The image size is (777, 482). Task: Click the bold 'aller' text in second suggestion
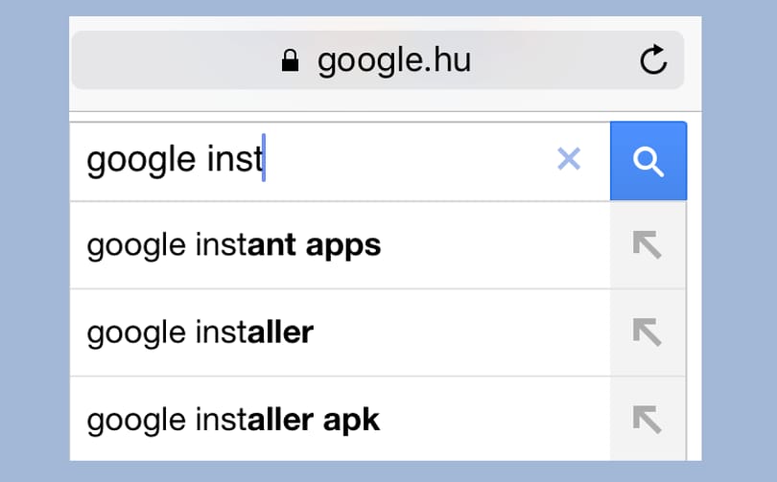point(280,332)
